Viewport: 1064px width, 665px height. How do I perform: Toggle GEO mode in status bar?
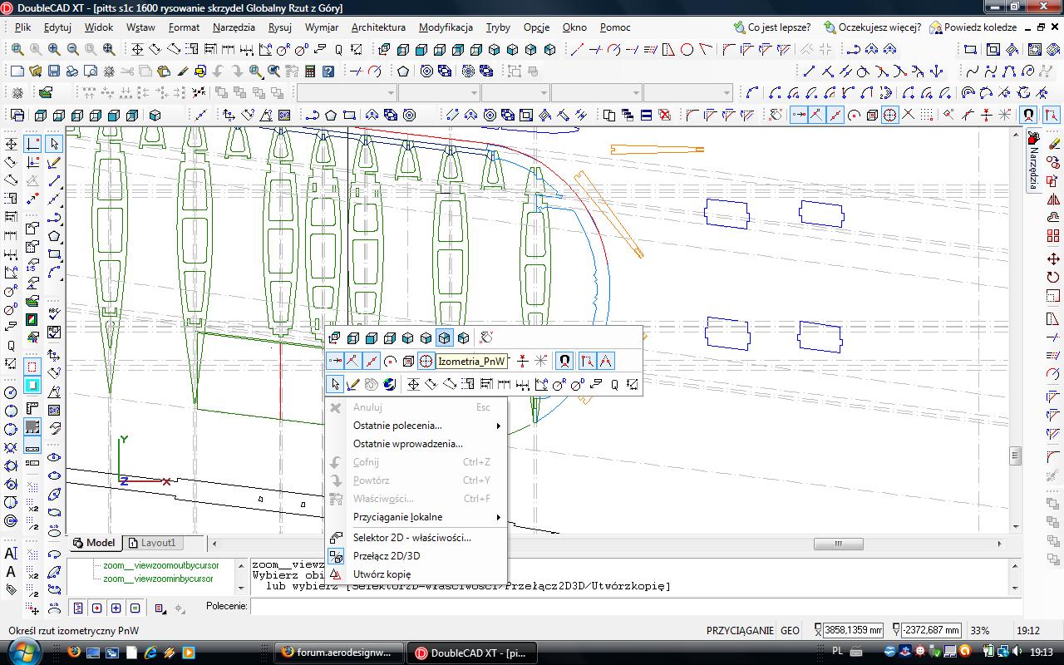coord(790,630)
